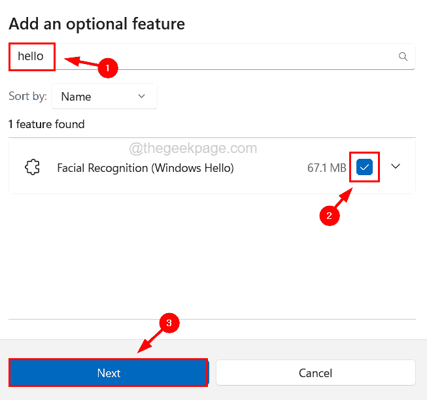Click the Next button
Screen dimensions: 427x400
tap(109, 373)
